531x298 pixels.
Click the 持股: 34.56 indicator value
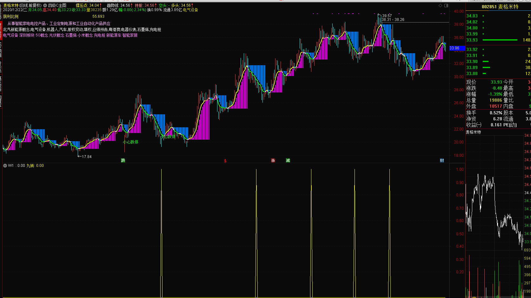(x=146, y=5)
